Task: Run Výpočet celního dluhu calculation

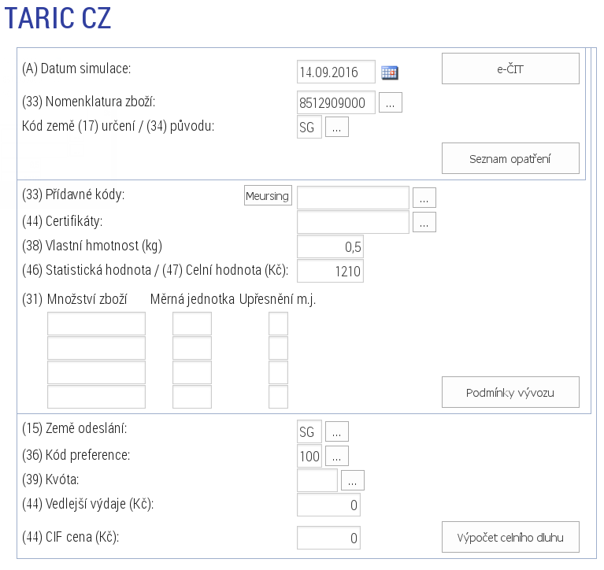Action: coord(510,537)
